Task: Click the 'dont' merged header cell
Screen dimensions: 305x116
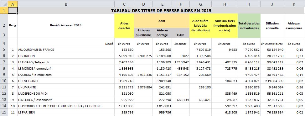Action: (162, 21)
